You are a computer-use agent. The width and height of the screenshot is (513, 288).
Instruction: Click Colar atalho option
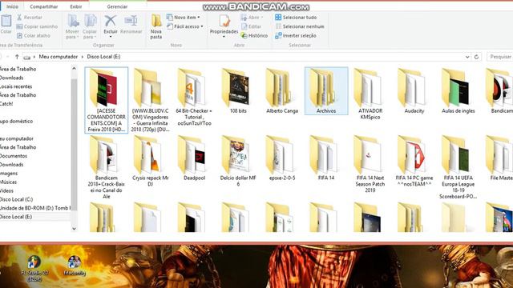click(x=34, y=35)
